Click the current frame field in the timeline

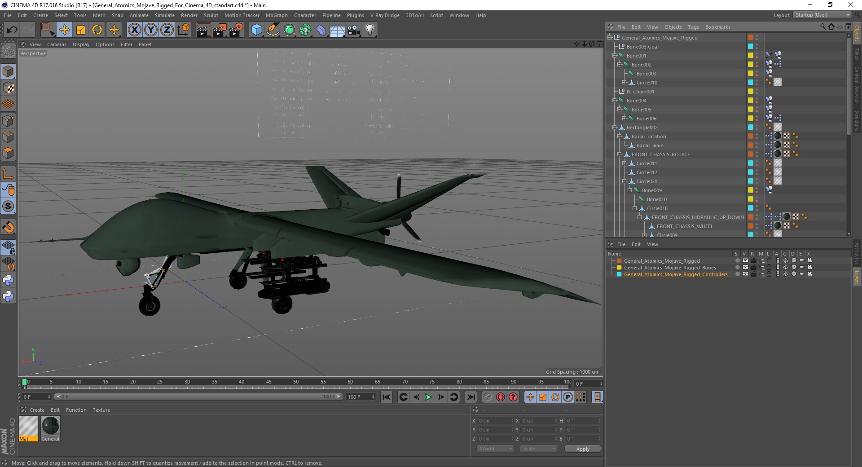588,384
